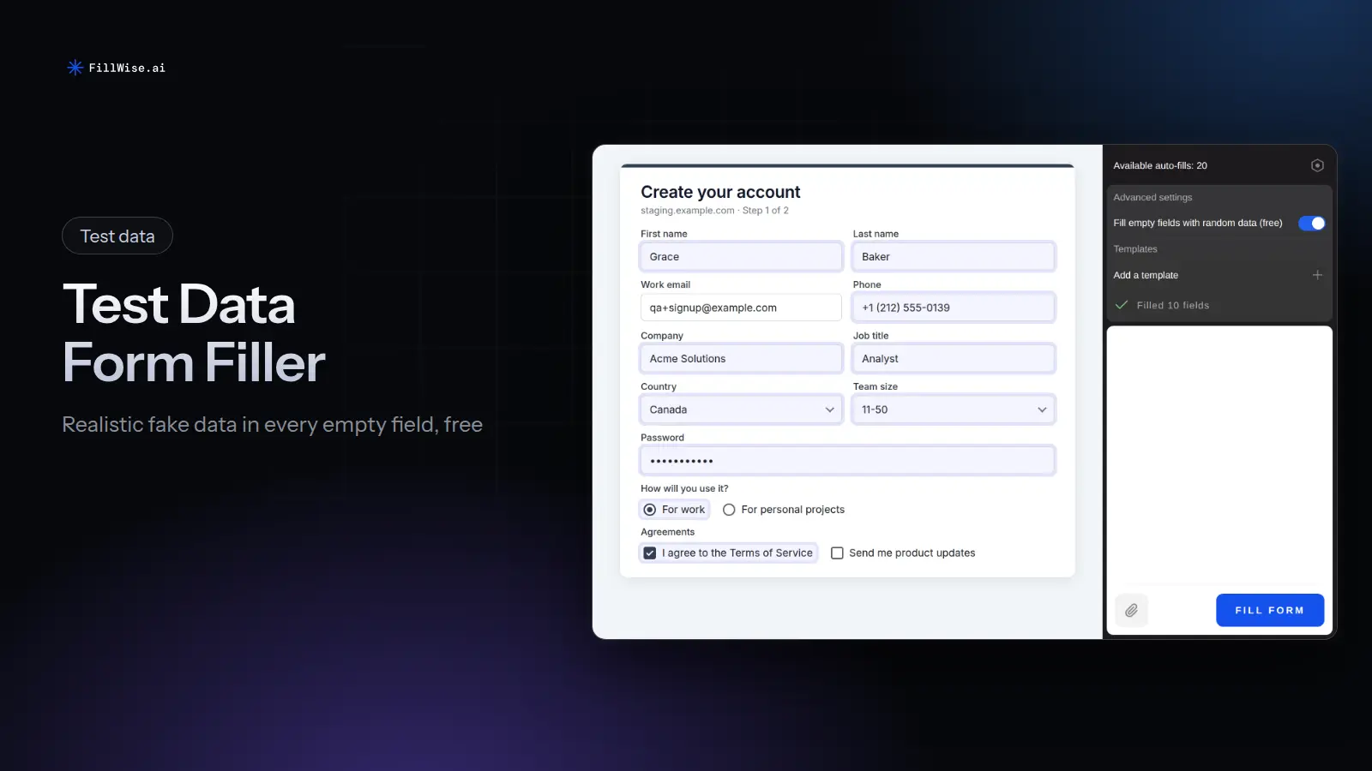
Task: Click the paperclip attachment icon
Action: pos(1131,610)
